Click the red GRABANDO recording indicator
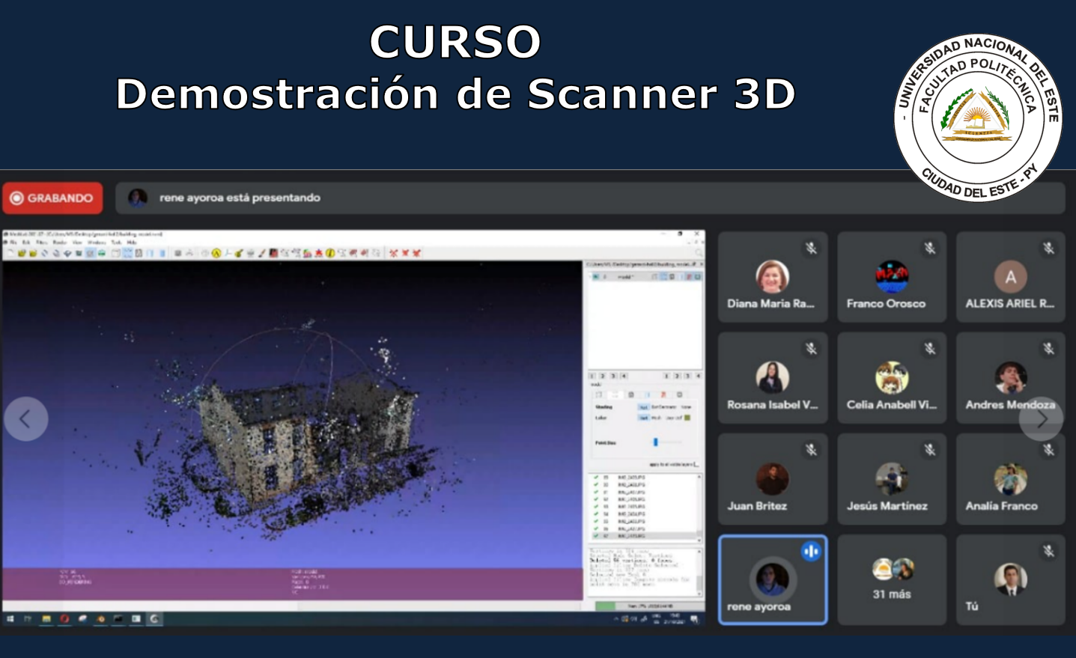This screenshot has width=1076, height=658. coord(52,198)
